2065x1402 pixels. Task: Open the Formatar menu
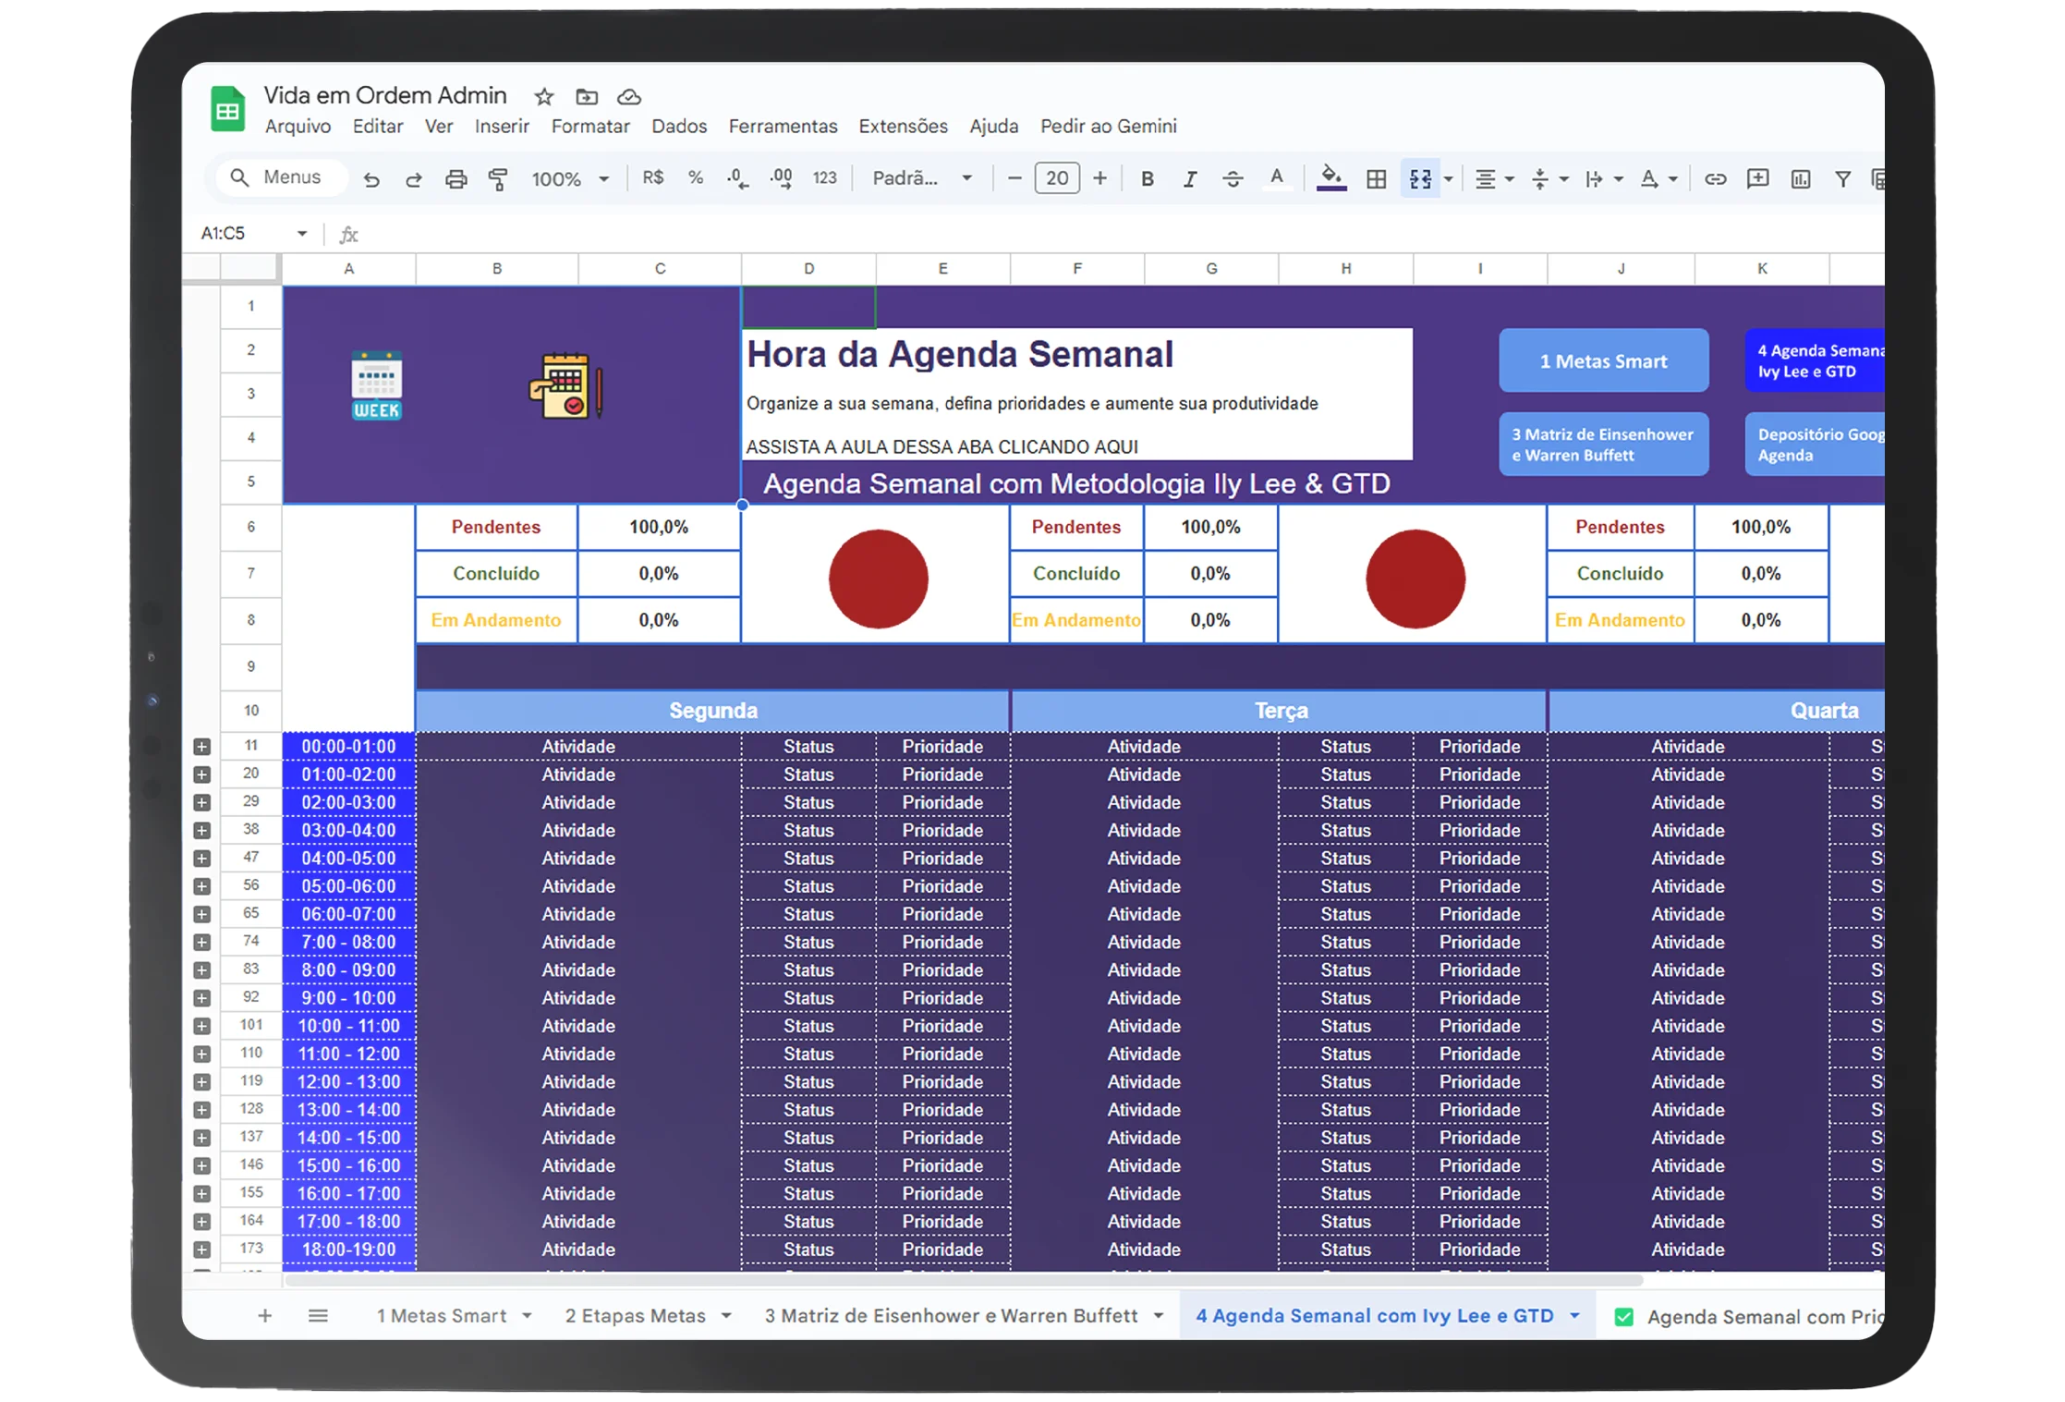(589, 127)
